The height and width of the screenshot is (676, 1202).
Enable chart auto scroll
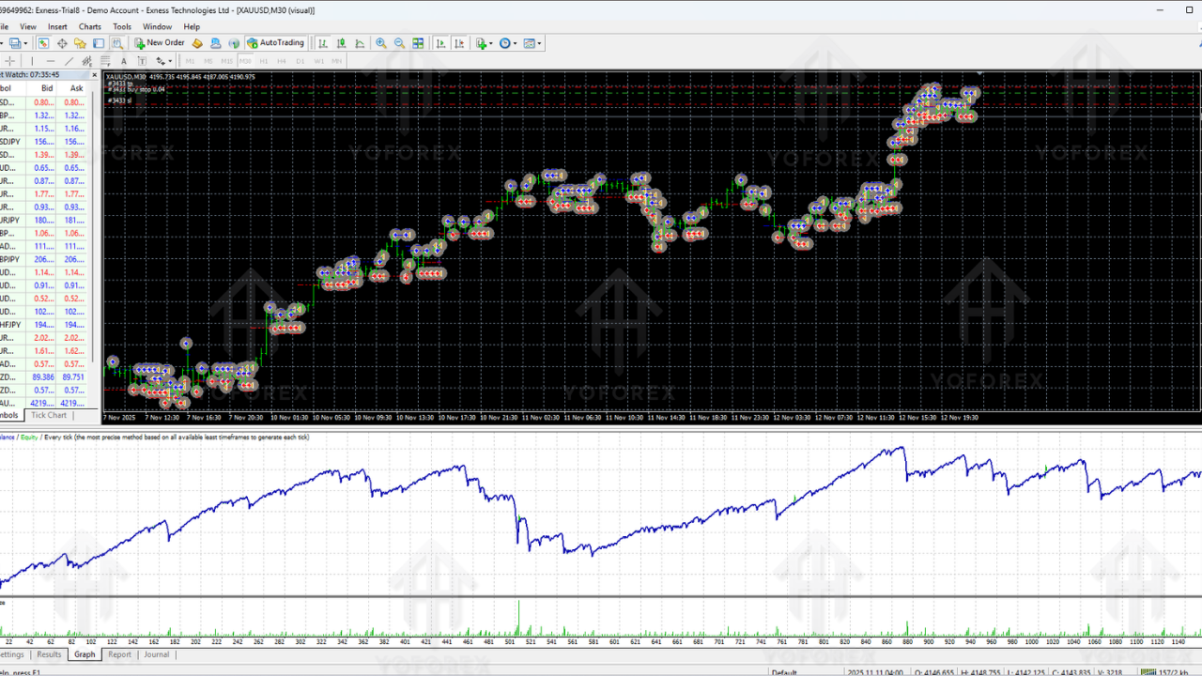[439, 43]
